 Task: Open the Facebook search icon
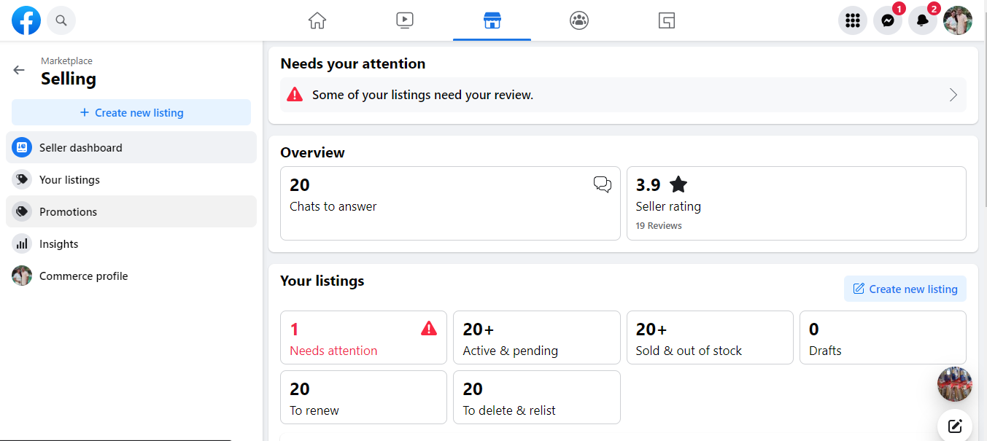coord(61,20)
